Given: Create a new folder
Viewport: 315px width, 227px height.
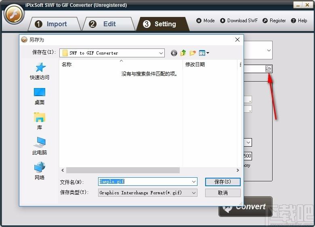Looking at the screenshot, I should [x=193, y=53].
